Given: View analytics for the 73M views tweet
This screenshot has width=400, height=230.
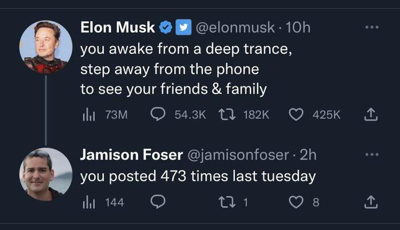Looking at the screenshot, I should point(88,115).
